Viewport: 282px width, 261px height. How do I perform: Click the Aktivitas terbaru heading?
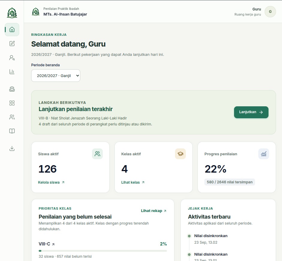pyautogui.click(x=209, y=217)
